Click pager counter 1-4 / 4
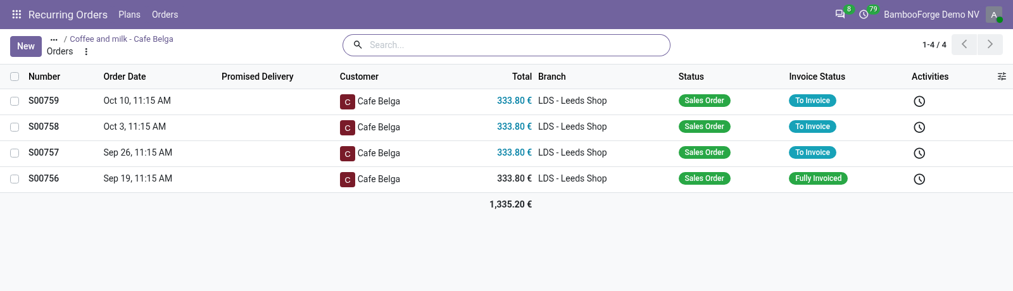Viewport: 1013px width, 291px height. pos(934,45)
